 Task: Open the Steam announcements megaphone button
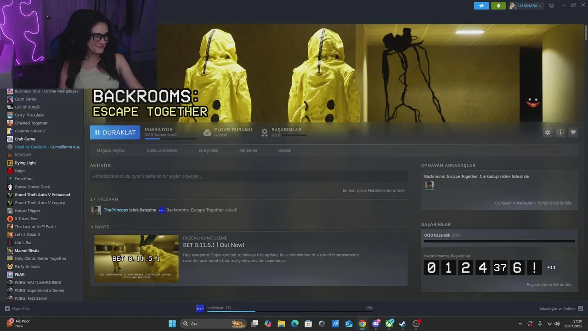coord(481,6)
